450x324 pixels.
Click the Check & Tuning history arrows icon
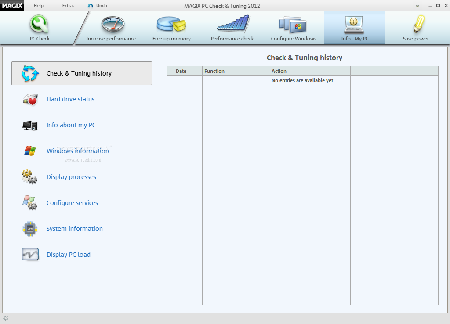pos(30,73)
